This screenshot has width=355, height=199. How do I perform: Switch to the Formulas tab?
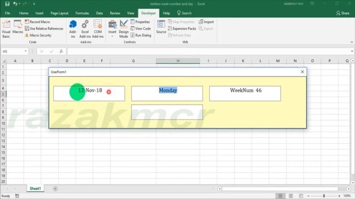(82, 13)
